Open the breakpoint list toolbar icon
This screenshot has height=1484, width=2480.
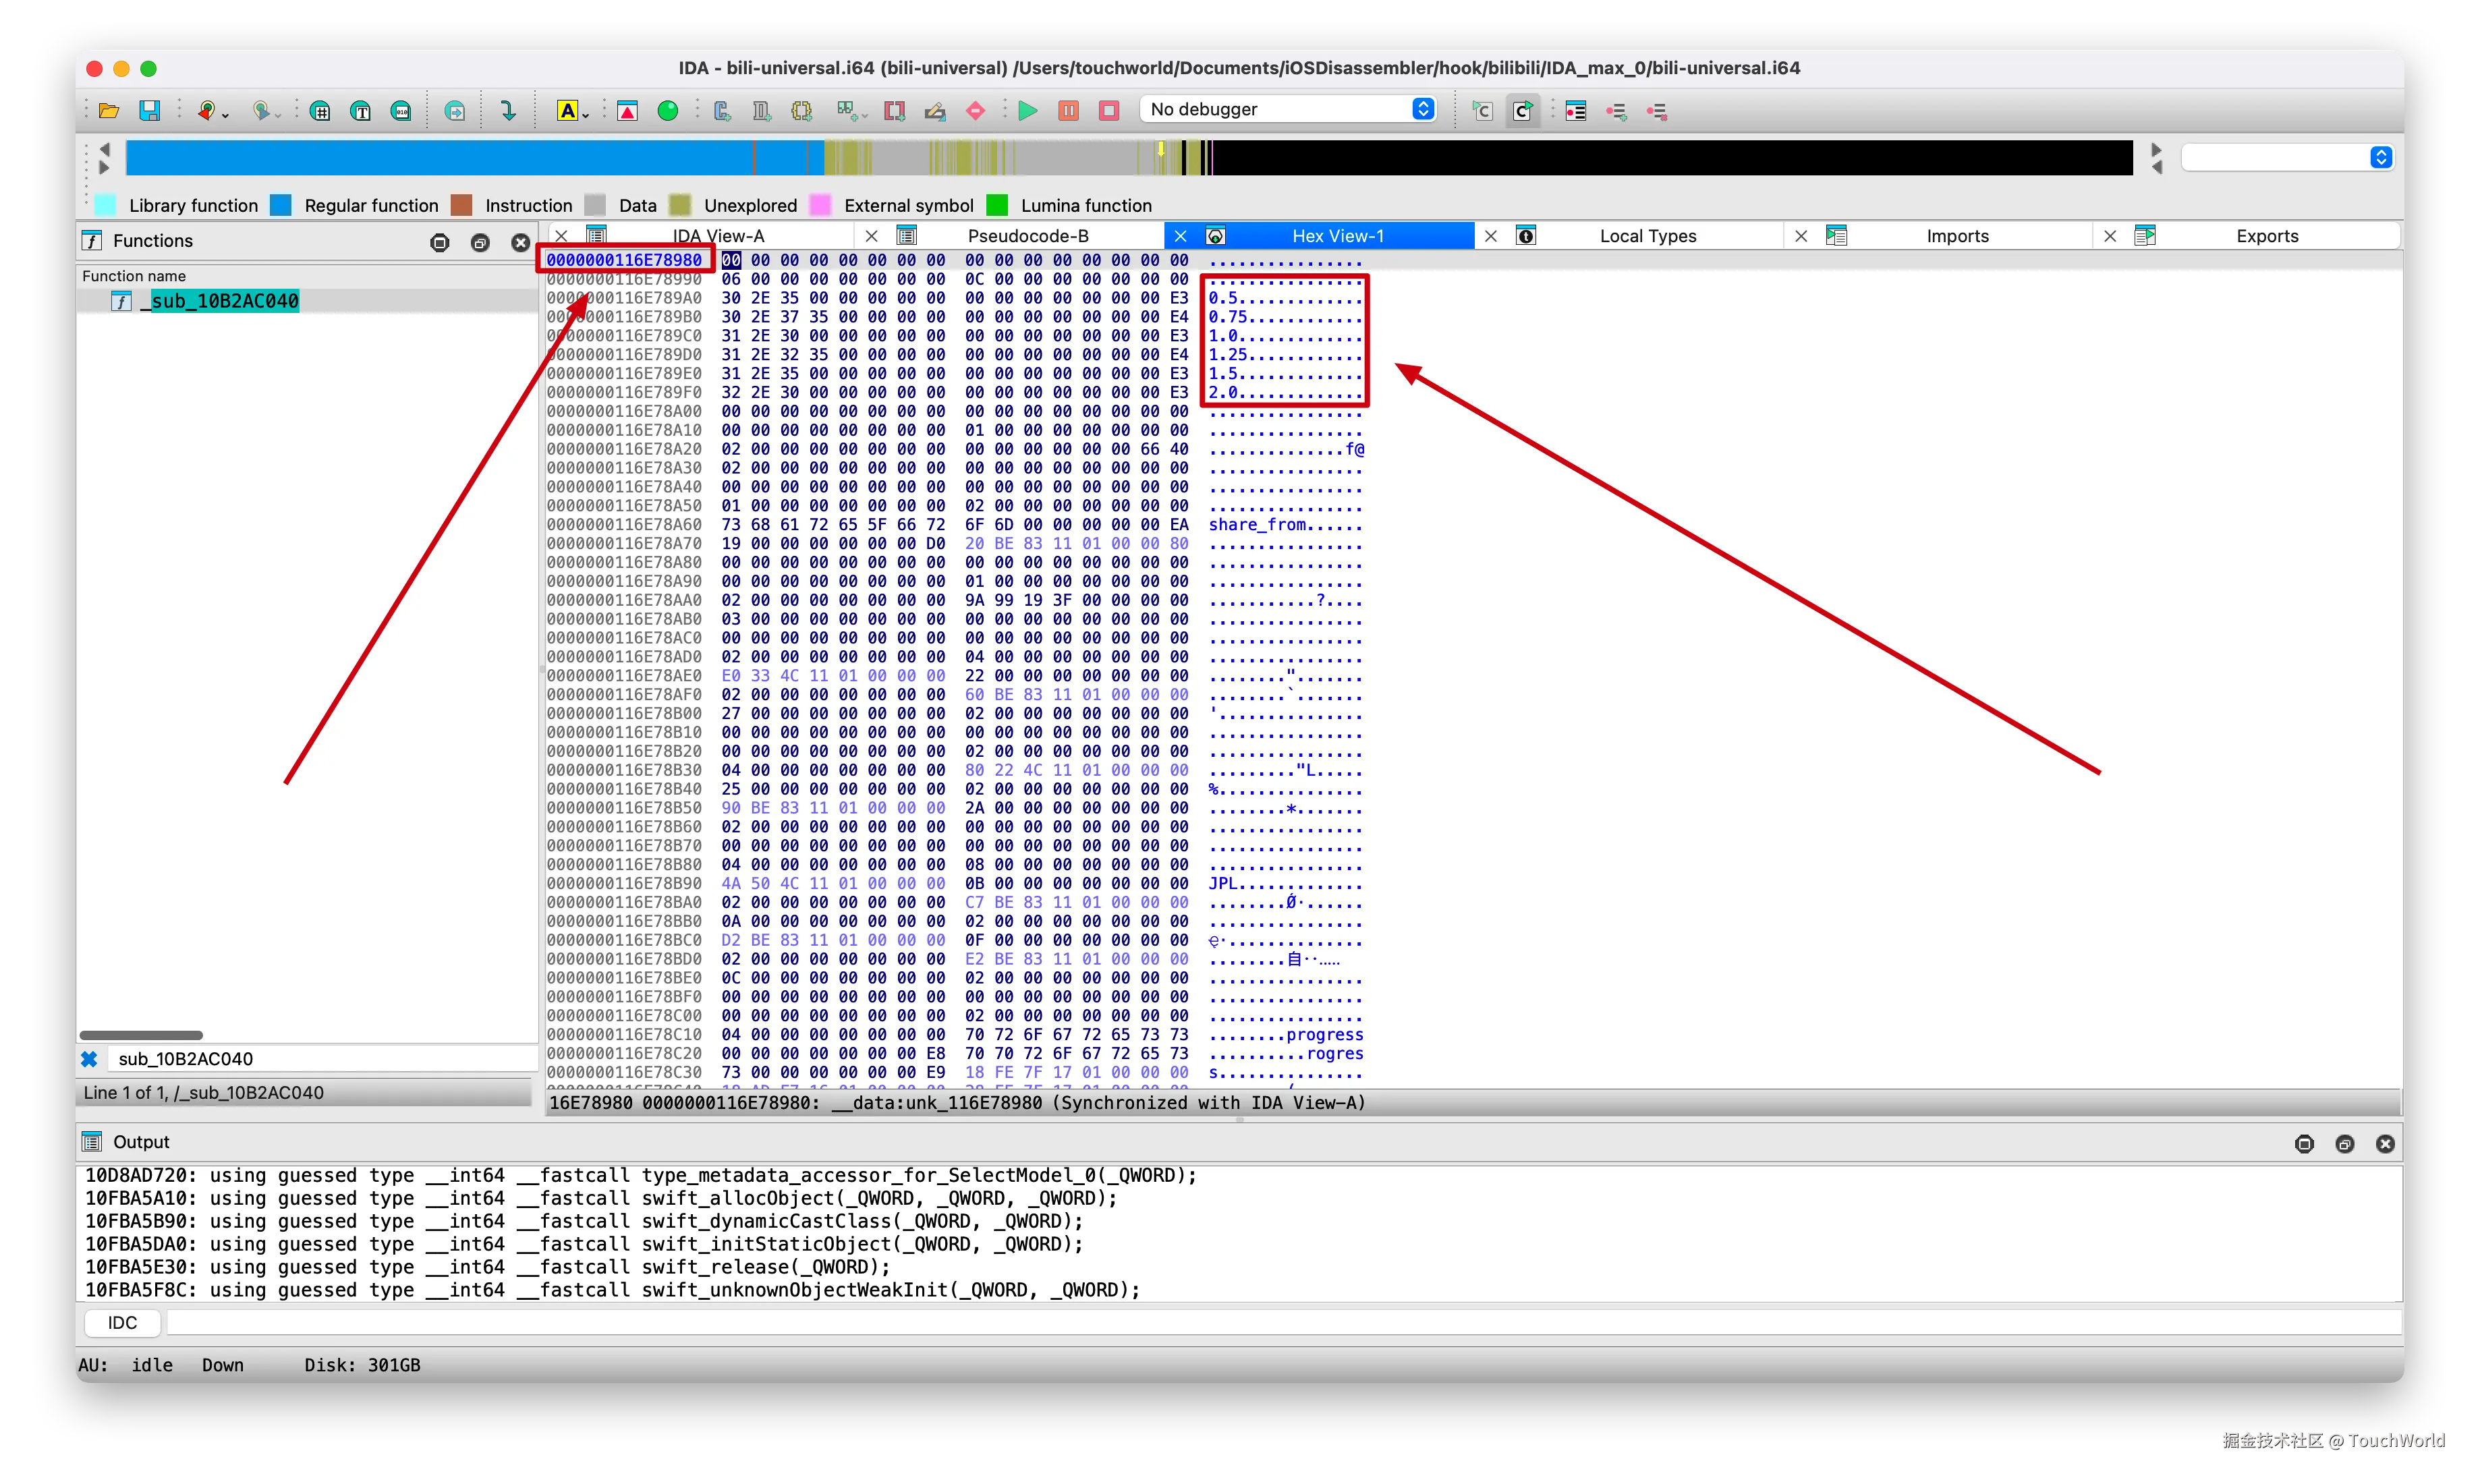[1576, 110]
